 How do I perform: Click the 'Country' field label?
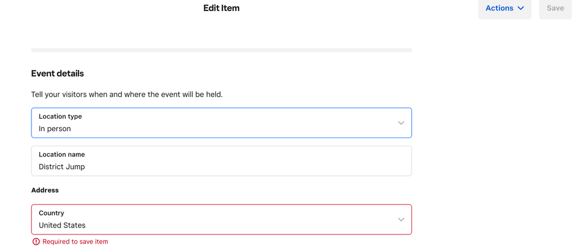tap(52, 213)
